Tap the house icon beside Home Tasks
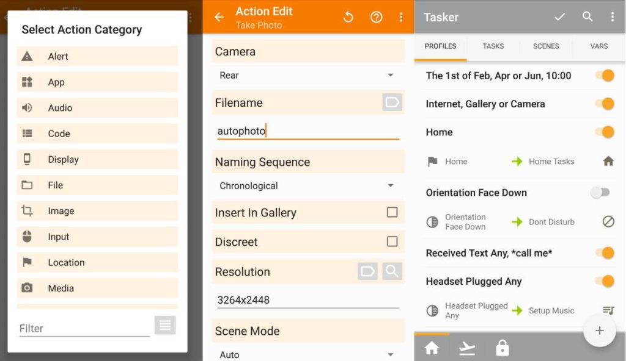 point(608,161)
